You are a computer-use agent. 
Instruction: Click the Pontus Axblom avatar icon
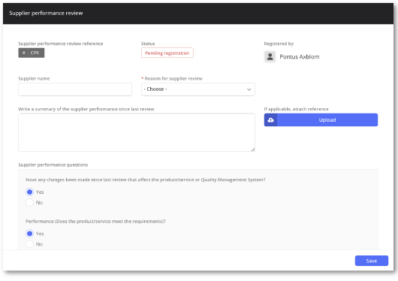click(270, 56)
